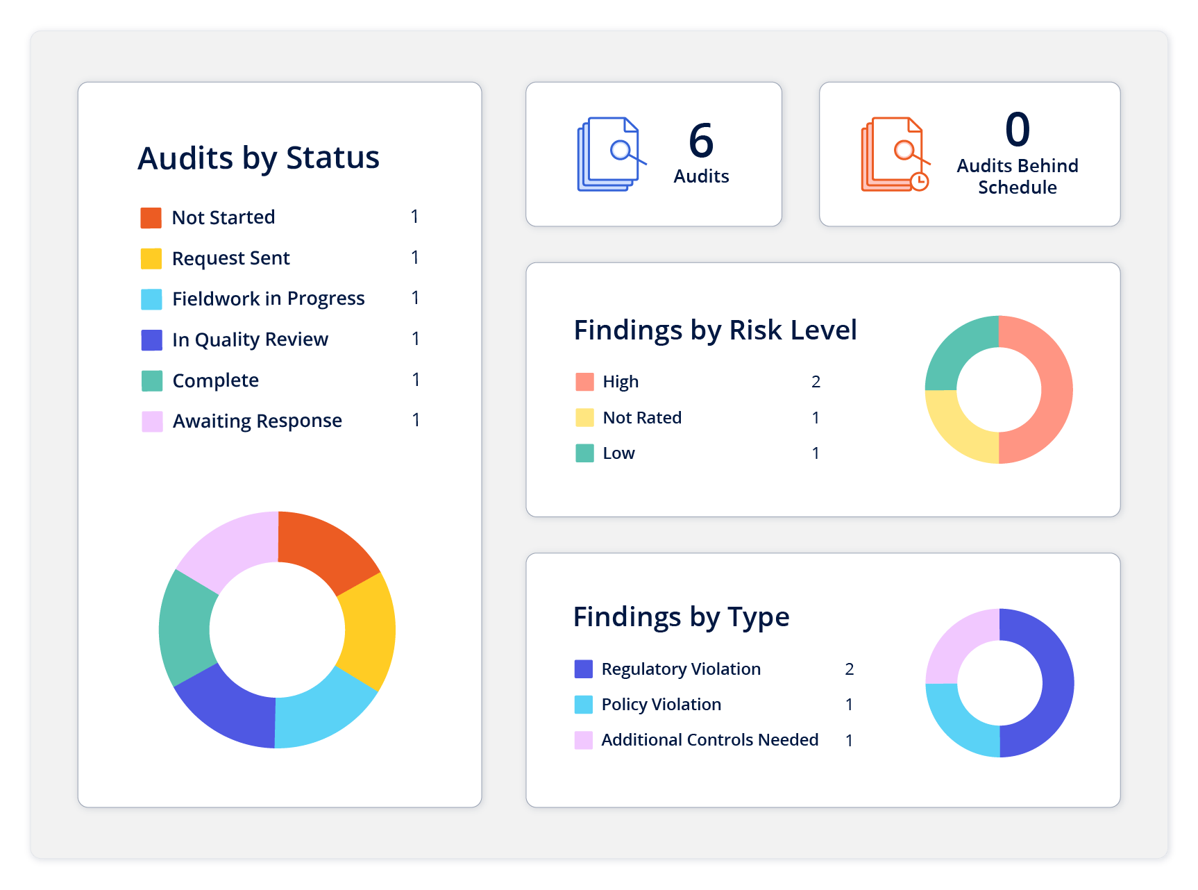The height and width of the screenshot is (890, 1198).
Task: Click the Complete teal legend swatch
Action: point(151,380)
